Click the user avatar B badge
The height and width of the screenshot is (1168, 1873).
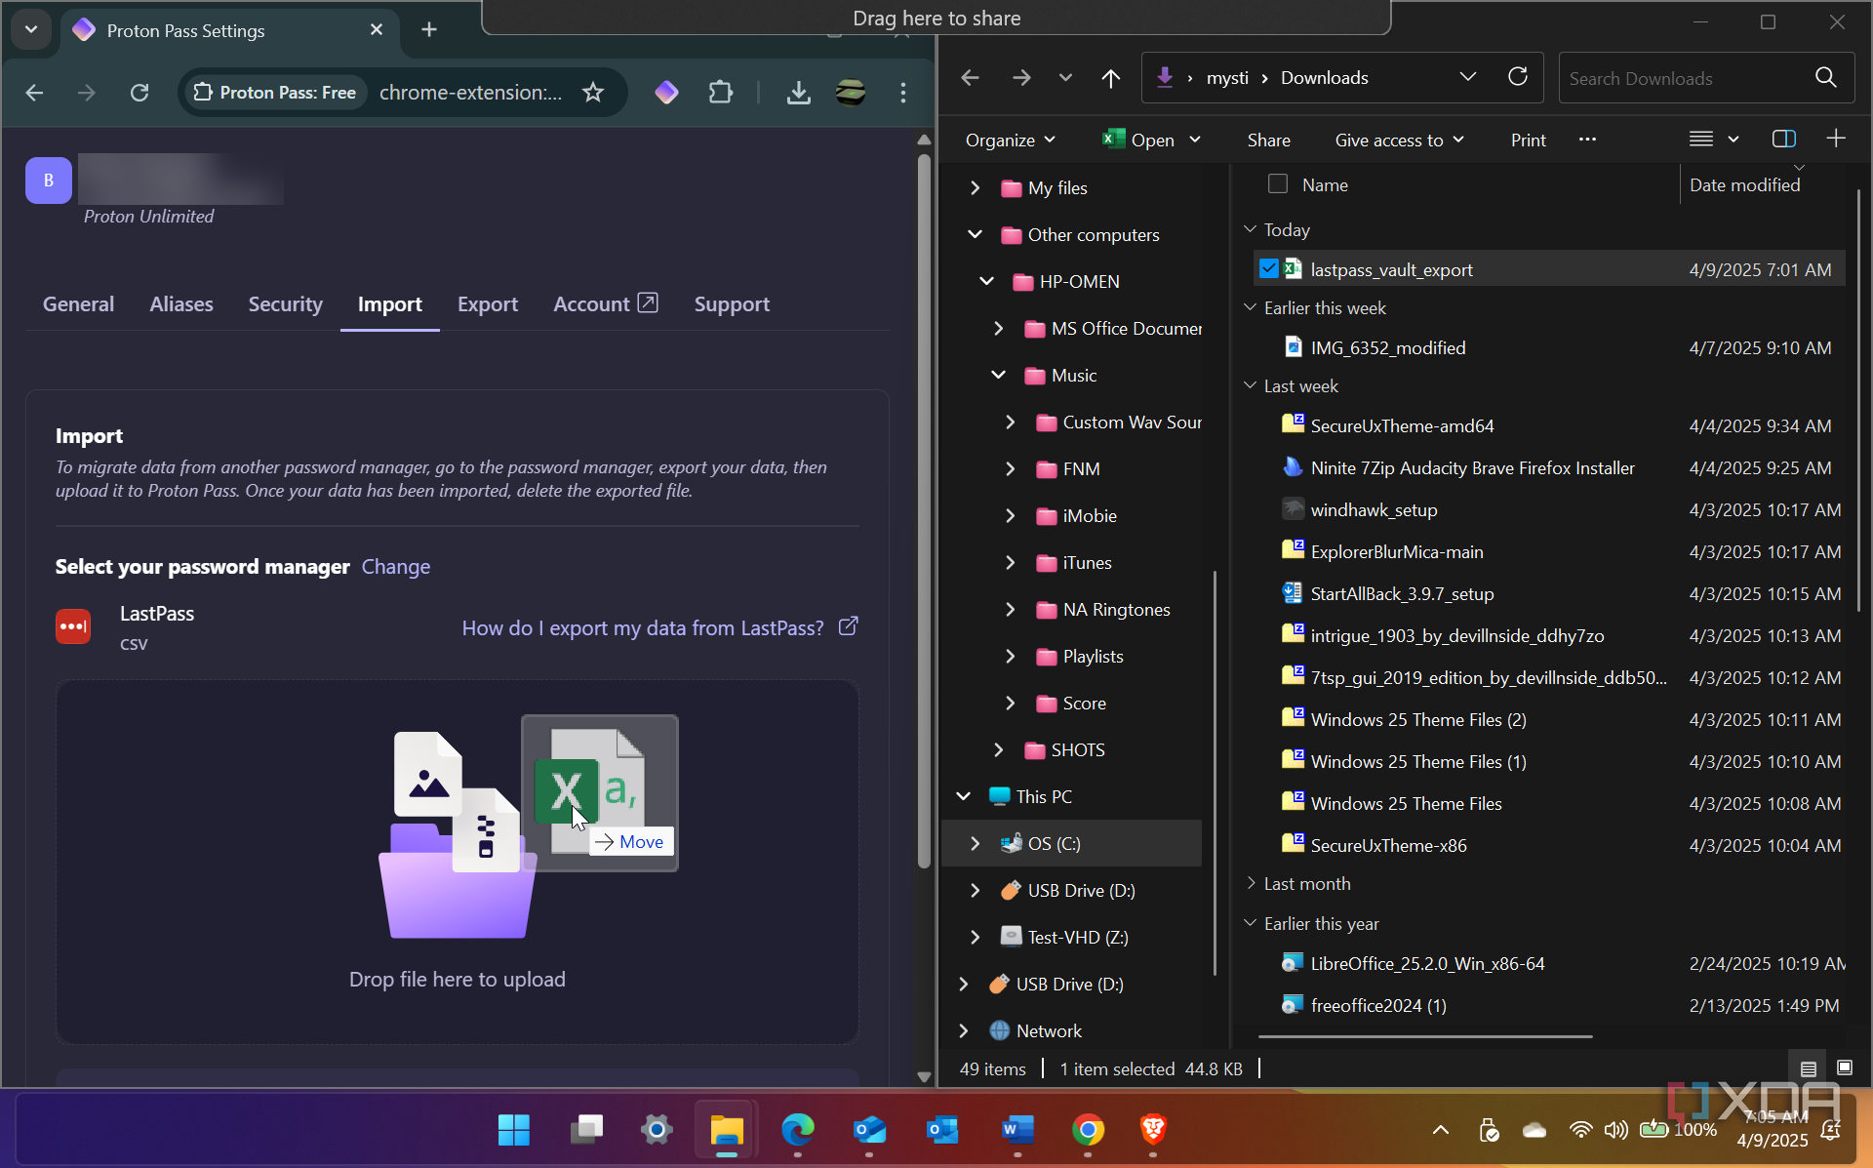(x=49, y=181)
